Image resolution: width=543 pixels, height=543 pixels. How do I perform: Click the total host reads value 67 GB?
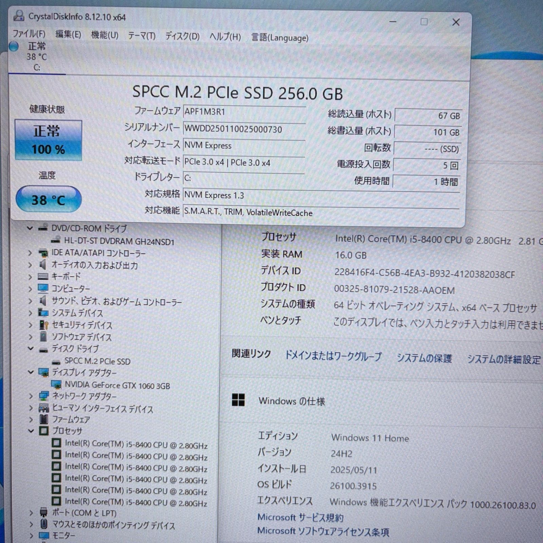428,115
